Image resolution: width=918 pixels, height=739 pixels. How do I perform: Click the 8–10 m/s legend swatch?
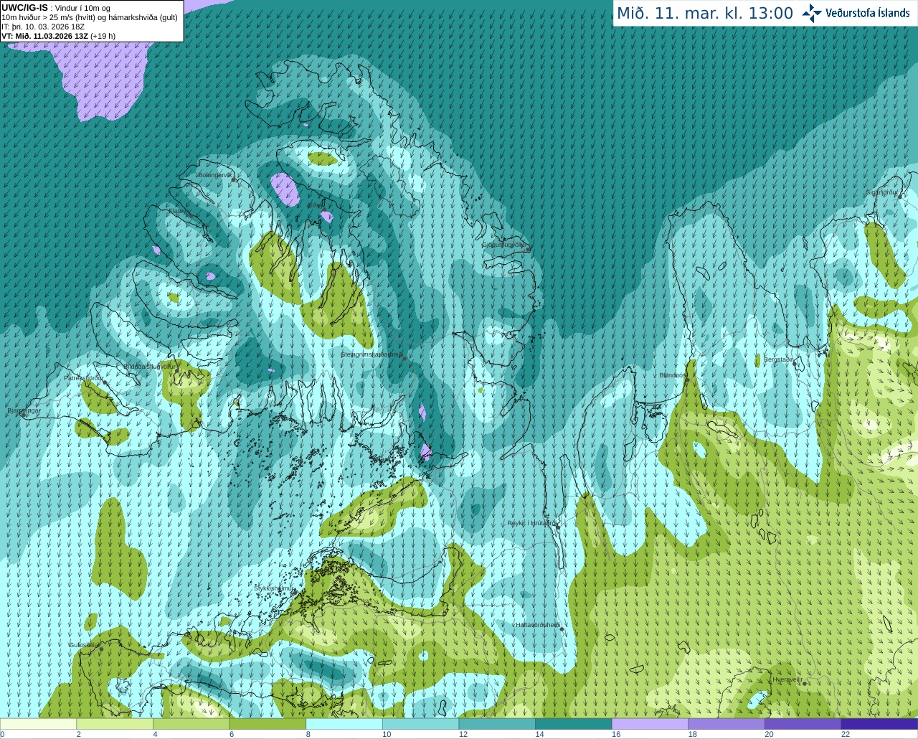344,724
